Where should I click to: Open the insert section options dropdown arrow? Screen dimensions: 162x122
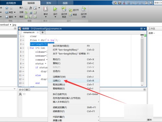[39, 8]
